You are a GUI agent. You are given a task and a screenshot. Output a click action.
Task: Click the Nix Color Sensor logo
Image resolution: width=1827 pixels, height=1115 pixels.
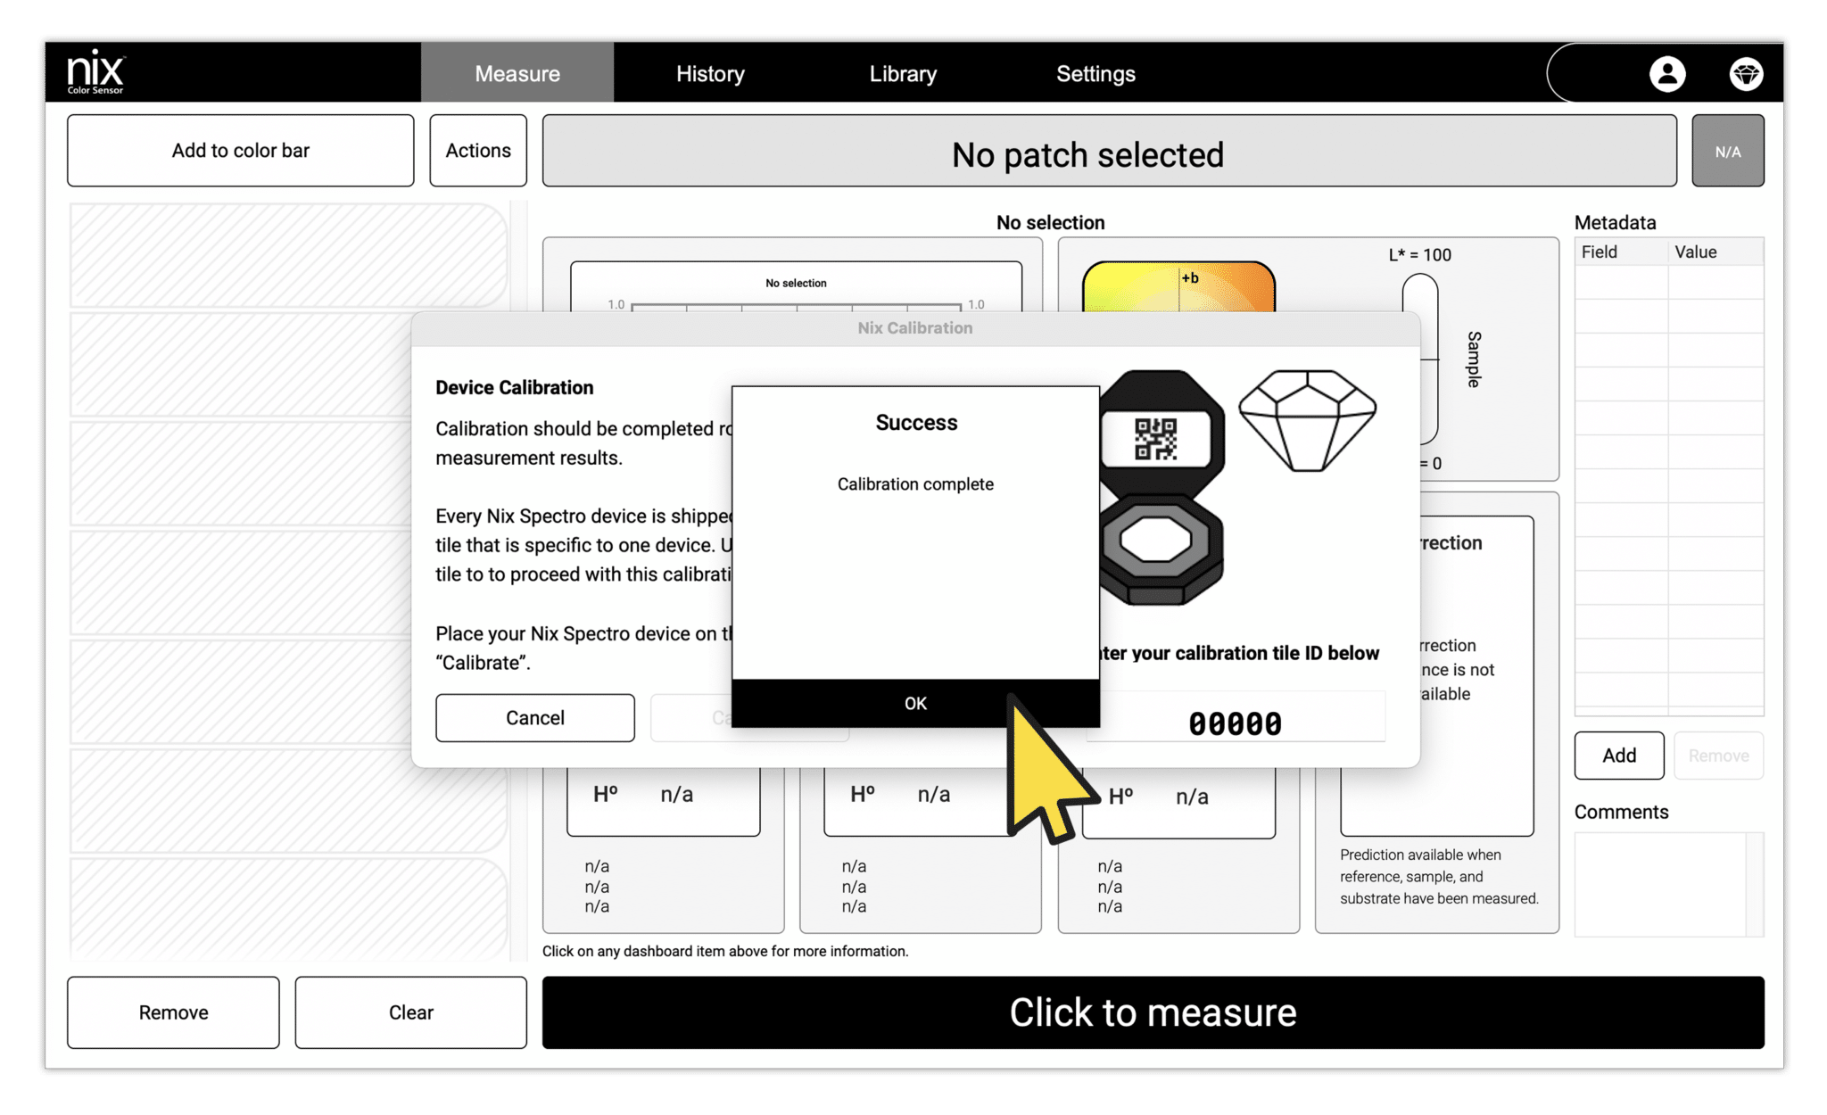(x=94, y=72)
